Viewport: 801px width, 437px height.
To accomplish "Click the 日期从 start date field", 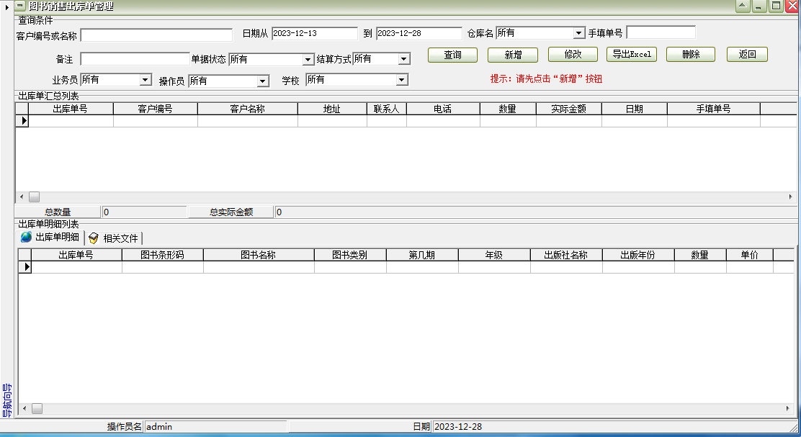I will 314,33.
